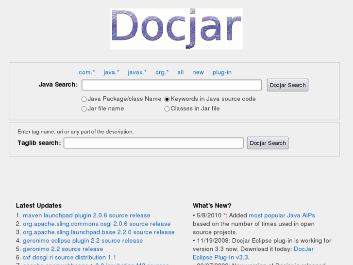Select Jar file name radio option
The image size is (353, 265).
click(x=84, y=109)
